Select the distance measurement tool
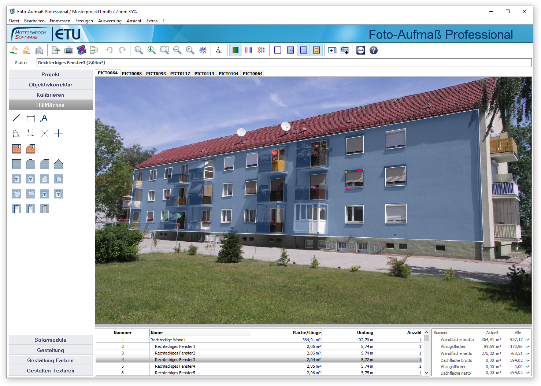 pos(30,118)
